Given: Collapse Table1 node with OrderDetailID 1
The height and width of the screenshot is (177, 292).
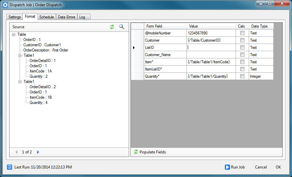Looking at the screenshot, I should 20,55.
